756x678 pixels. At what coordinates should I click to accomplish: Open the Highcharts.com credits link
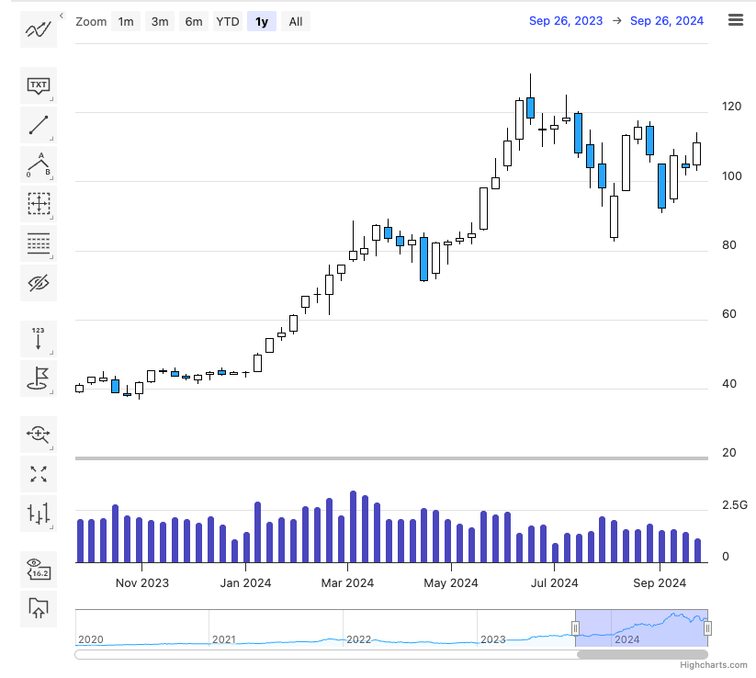pos(714,665)
